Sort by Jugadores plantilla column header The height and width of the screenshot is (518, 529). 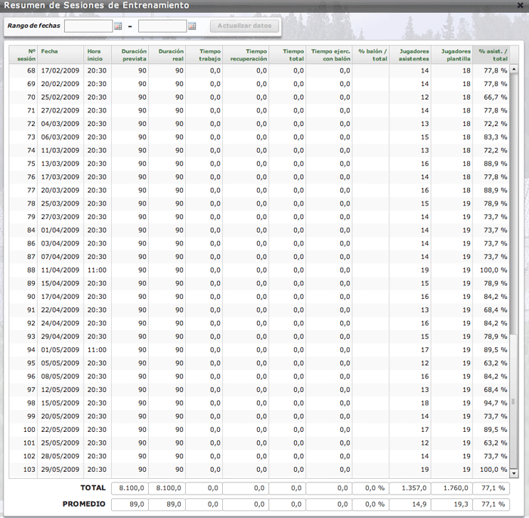tap(452, 55)
